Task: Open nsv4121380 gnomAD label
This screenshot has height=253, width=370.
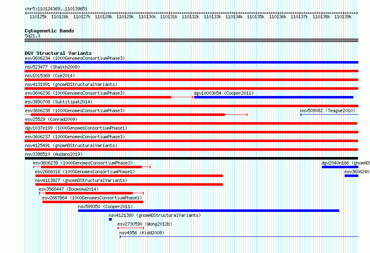Action: pyautogui.click(x=155, y=215)
